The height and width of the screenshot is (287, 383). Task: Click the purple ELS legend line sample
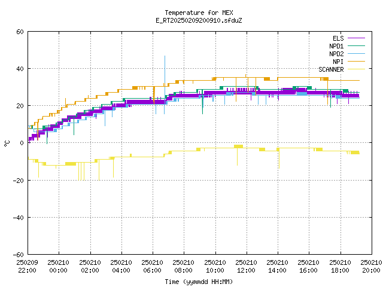click(356, 38)
